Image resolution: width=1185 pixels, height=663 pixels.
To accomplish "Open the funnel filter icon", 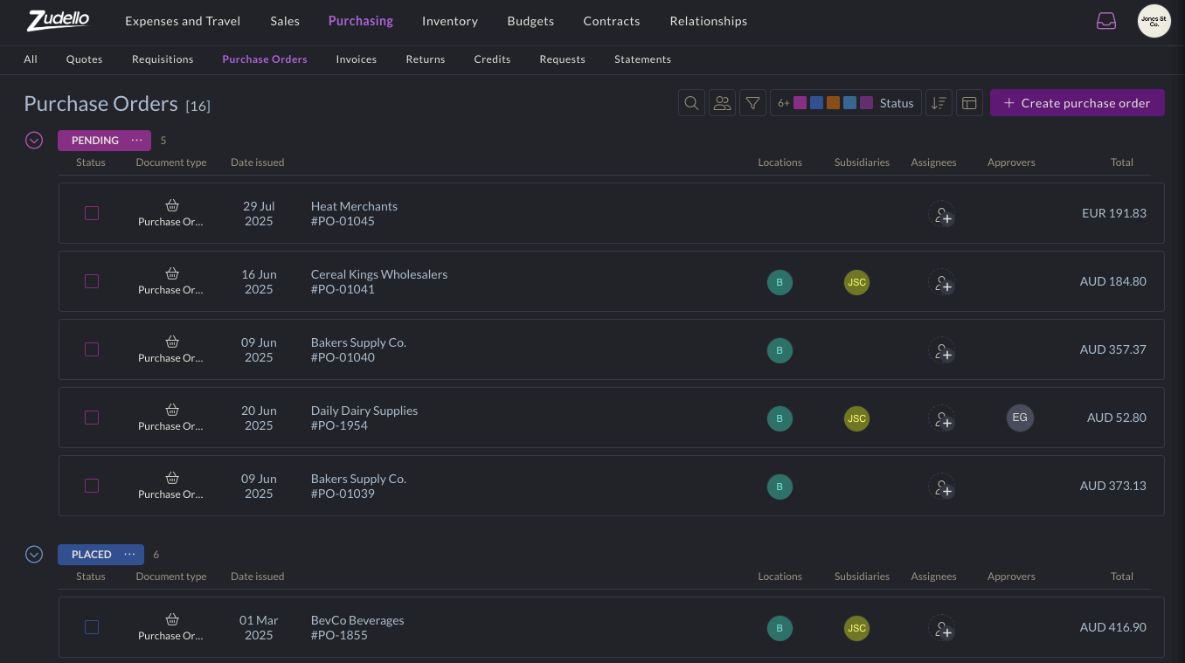I will (x=752, y=103).
